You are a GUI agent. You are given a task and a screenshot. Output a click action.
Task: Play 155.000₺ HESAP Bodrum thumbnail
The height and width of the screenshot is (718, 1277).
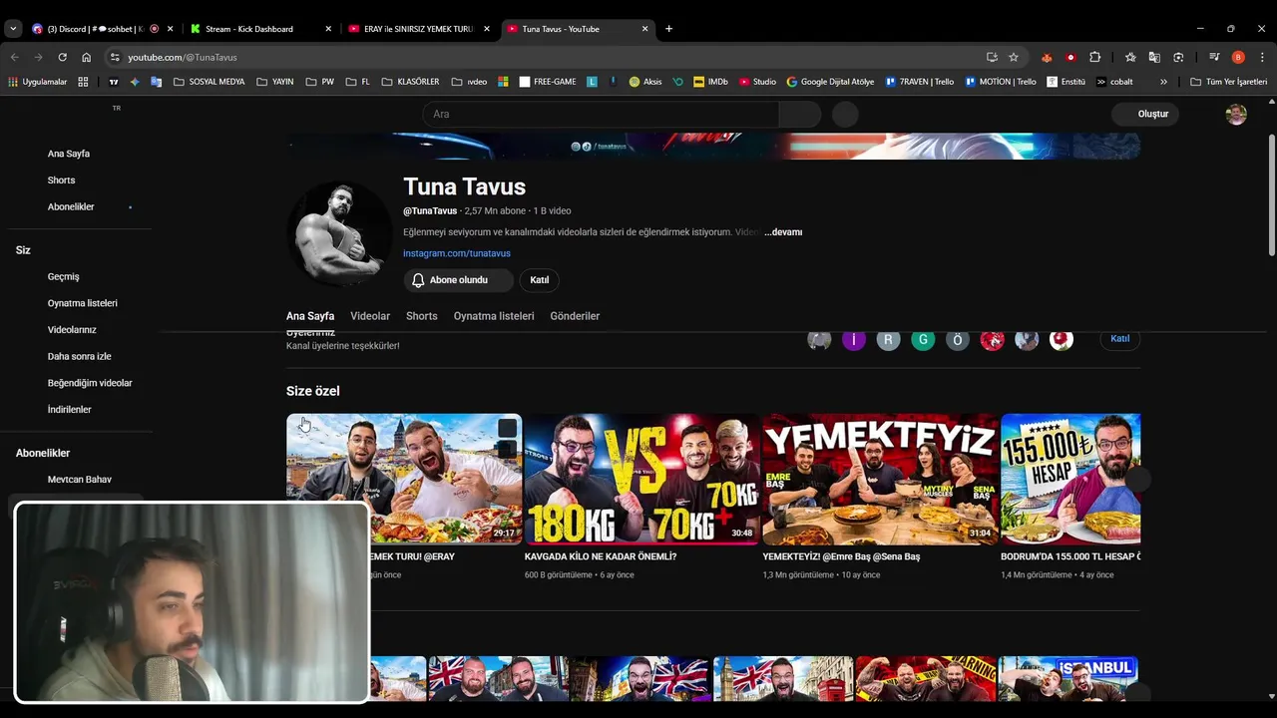point(1070,480)
